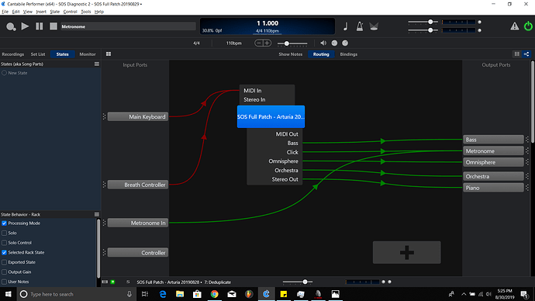Click the first round indicator after the speaker icon
Screen dimensions: 535x301
click(334, 43)
